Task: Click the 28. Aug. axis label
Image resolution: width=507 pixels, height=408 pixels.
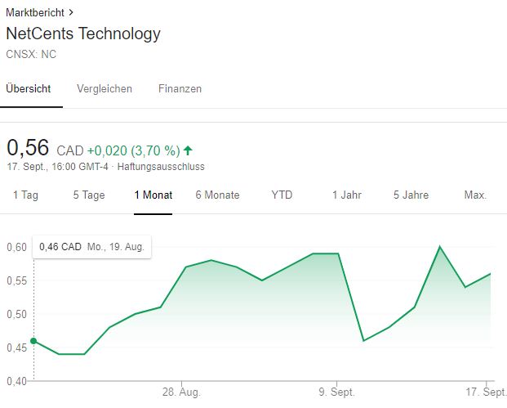Action: [x=181, y=392]
